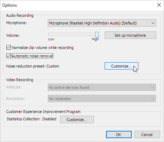Screen dimensions: 164x142
Task: Click the Microphone dropdown chevron arrow
Action: click(x=153, y=23)
